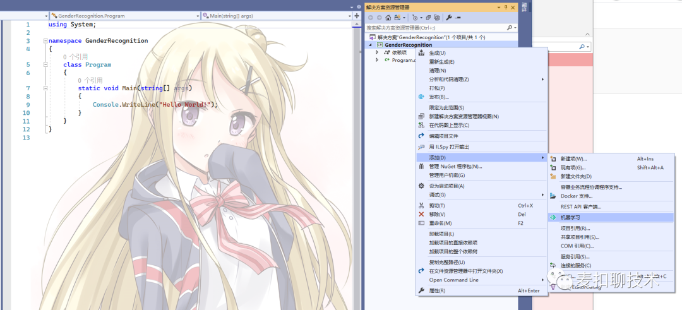682x310 pixels.
Task: Click the wrench Properties icon in Solution Explorer toolbar
Action: coord(450,18)
